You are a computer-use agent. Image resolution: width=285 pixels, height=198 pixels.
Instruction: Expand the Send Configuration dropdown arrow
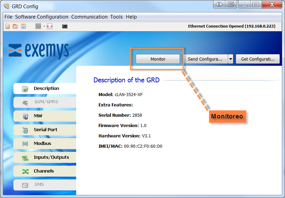[x=231, y=59]
